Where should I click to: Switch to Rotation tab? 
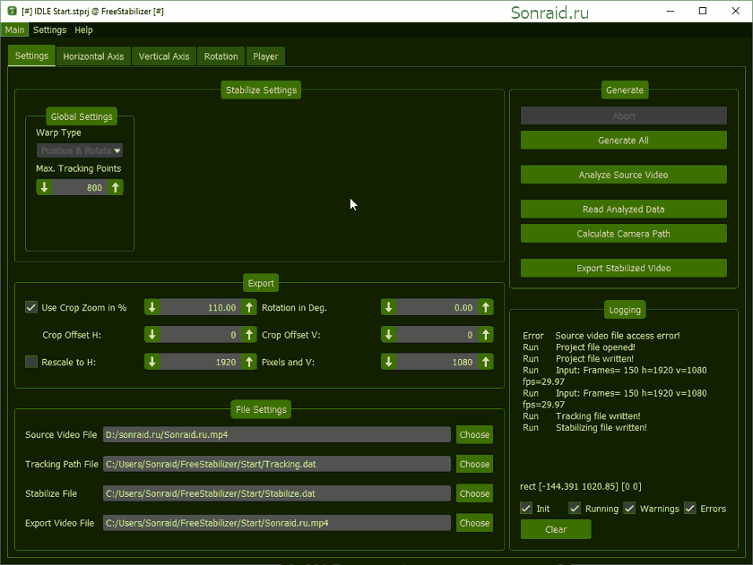point(221,56)
